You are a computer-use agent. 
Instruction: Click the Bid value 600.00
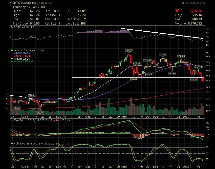55,11
